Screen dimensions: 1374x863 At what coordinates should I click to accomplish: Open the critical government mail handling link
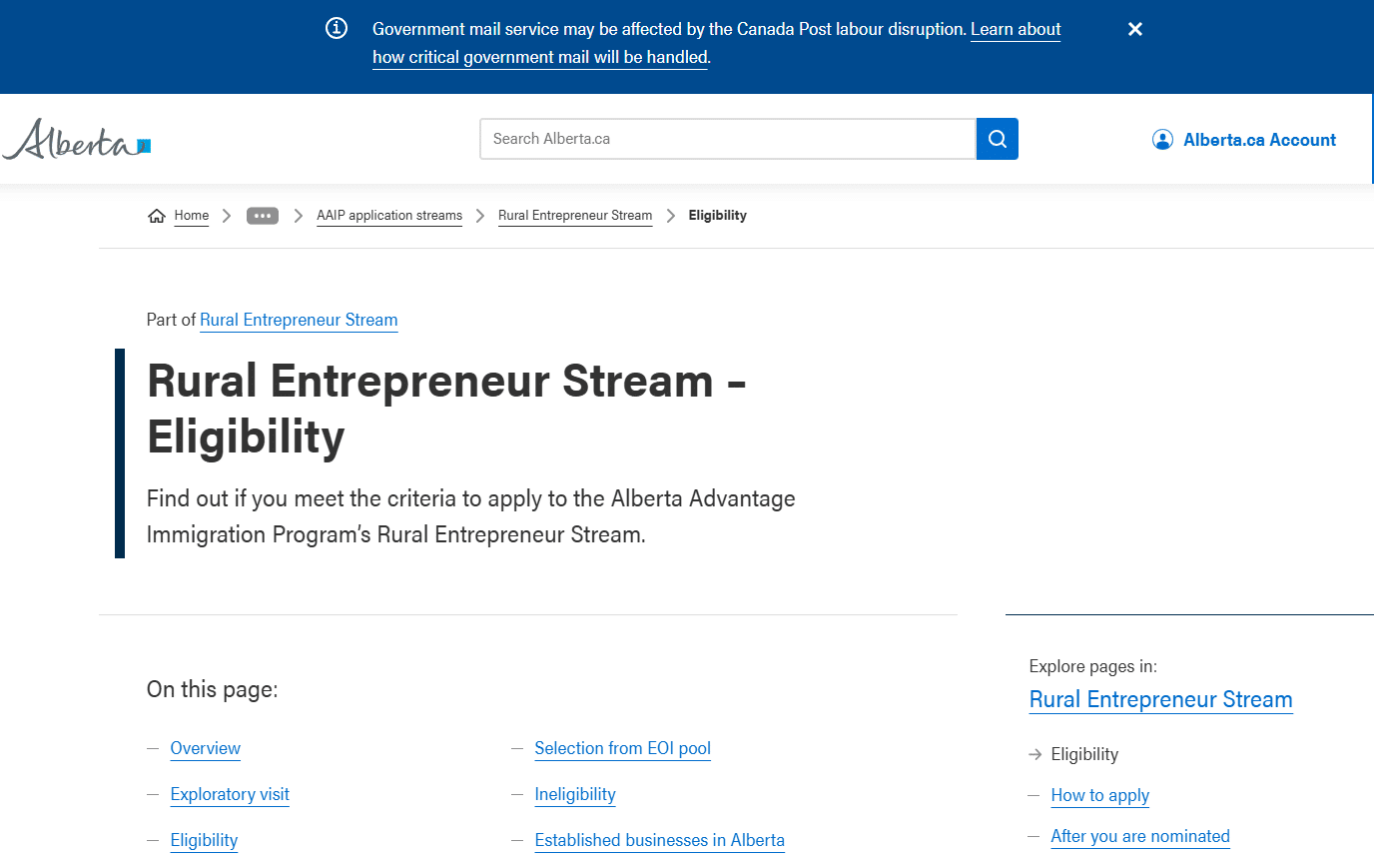pos(540,57)
